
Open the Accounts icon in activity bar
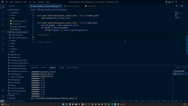[3, 90]
